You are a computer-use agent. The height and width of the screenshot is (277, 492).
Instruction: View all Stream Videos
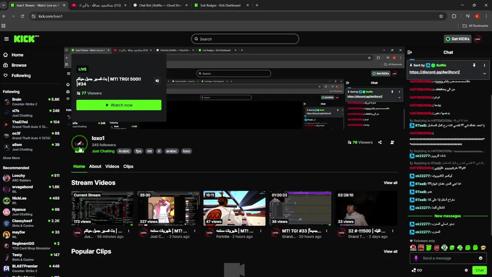pyautogui.click(x=390, y=183)
